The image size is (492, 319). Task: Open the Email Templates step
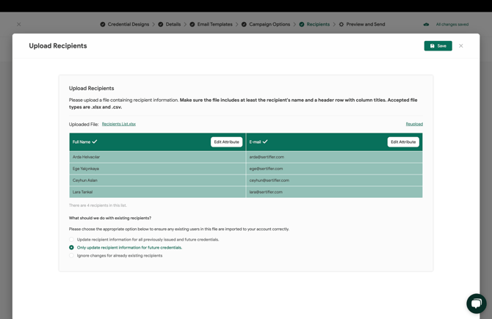[211, 24]
